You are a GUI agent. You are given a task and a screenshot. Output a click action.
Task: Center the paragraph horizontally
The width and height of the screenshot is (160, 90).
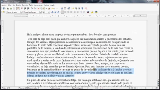(65, 12)
